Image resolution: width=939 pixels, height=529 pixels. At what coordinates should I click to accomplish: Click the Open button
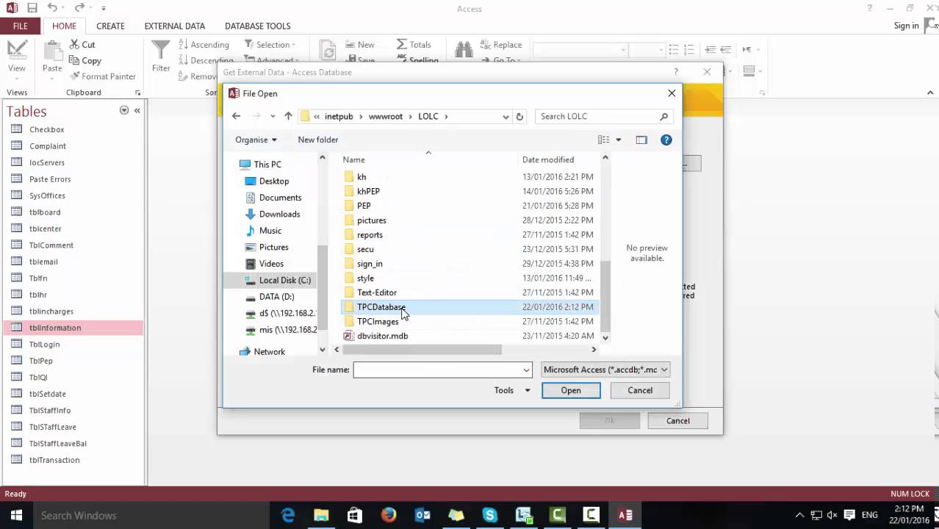click(x=571, y=390)
